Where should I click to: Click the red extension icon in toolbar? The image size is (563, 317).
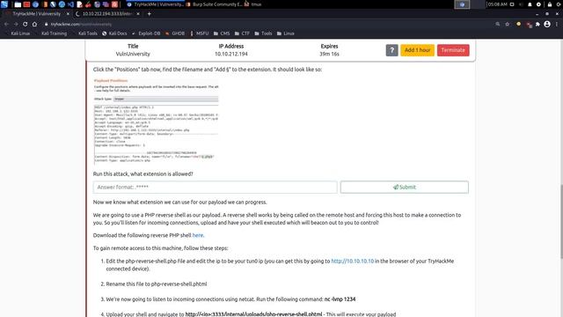529,25
